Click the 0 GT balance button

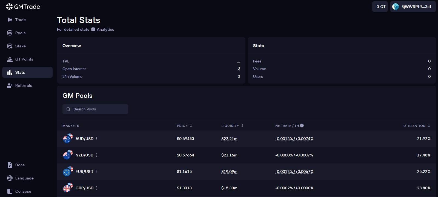(x=380, y=7)
